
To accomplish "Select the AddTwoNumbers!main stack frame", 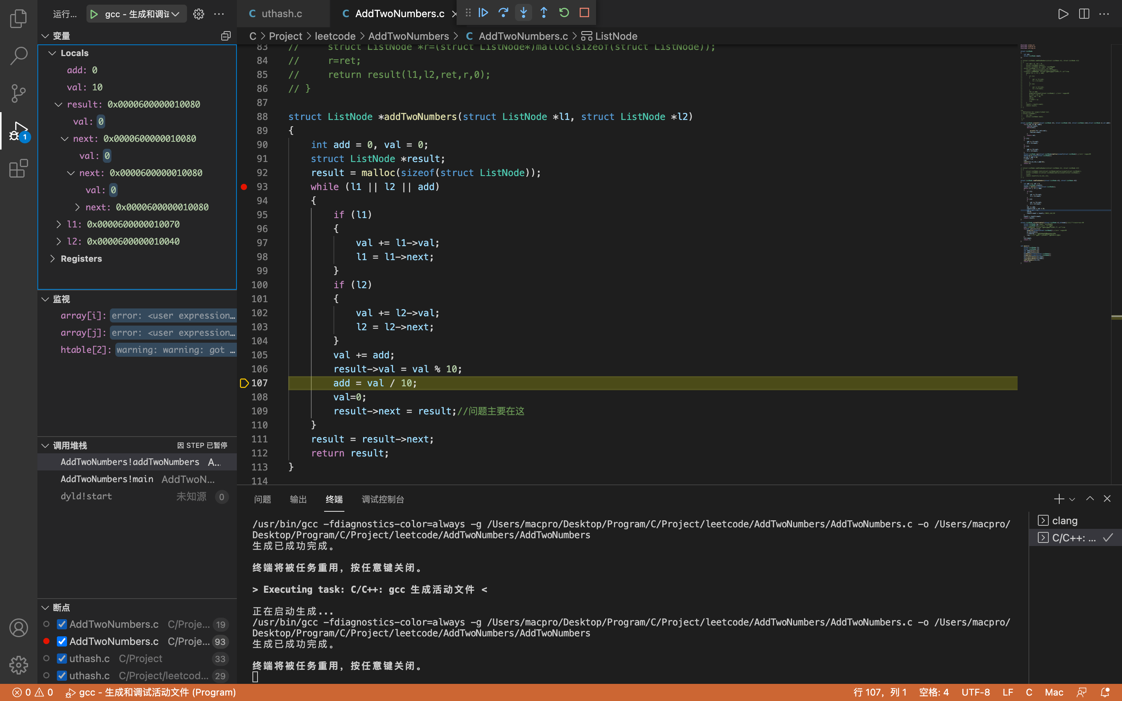I will [107, 479].
